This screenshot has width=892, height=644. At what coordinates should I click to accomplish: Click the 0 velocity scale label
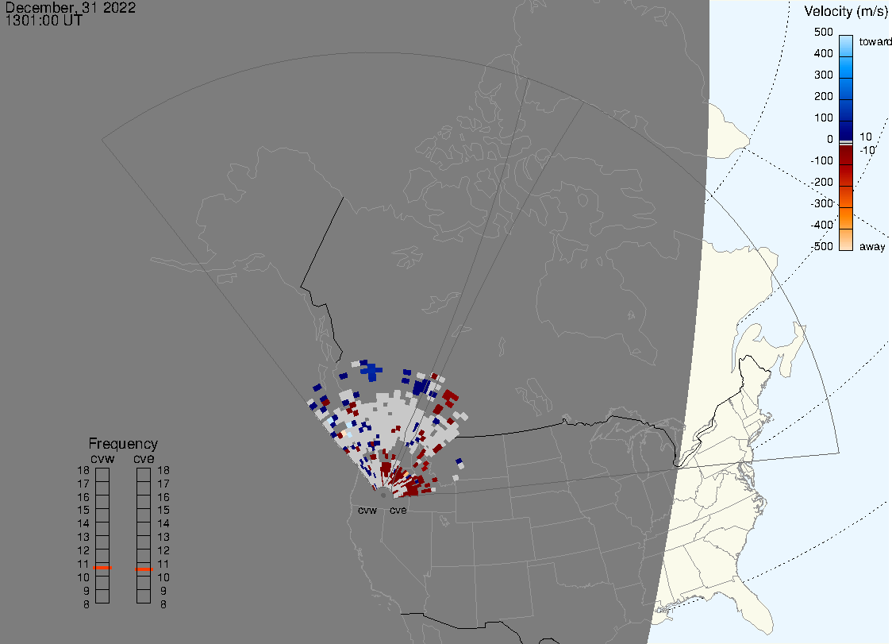(830, 139)
